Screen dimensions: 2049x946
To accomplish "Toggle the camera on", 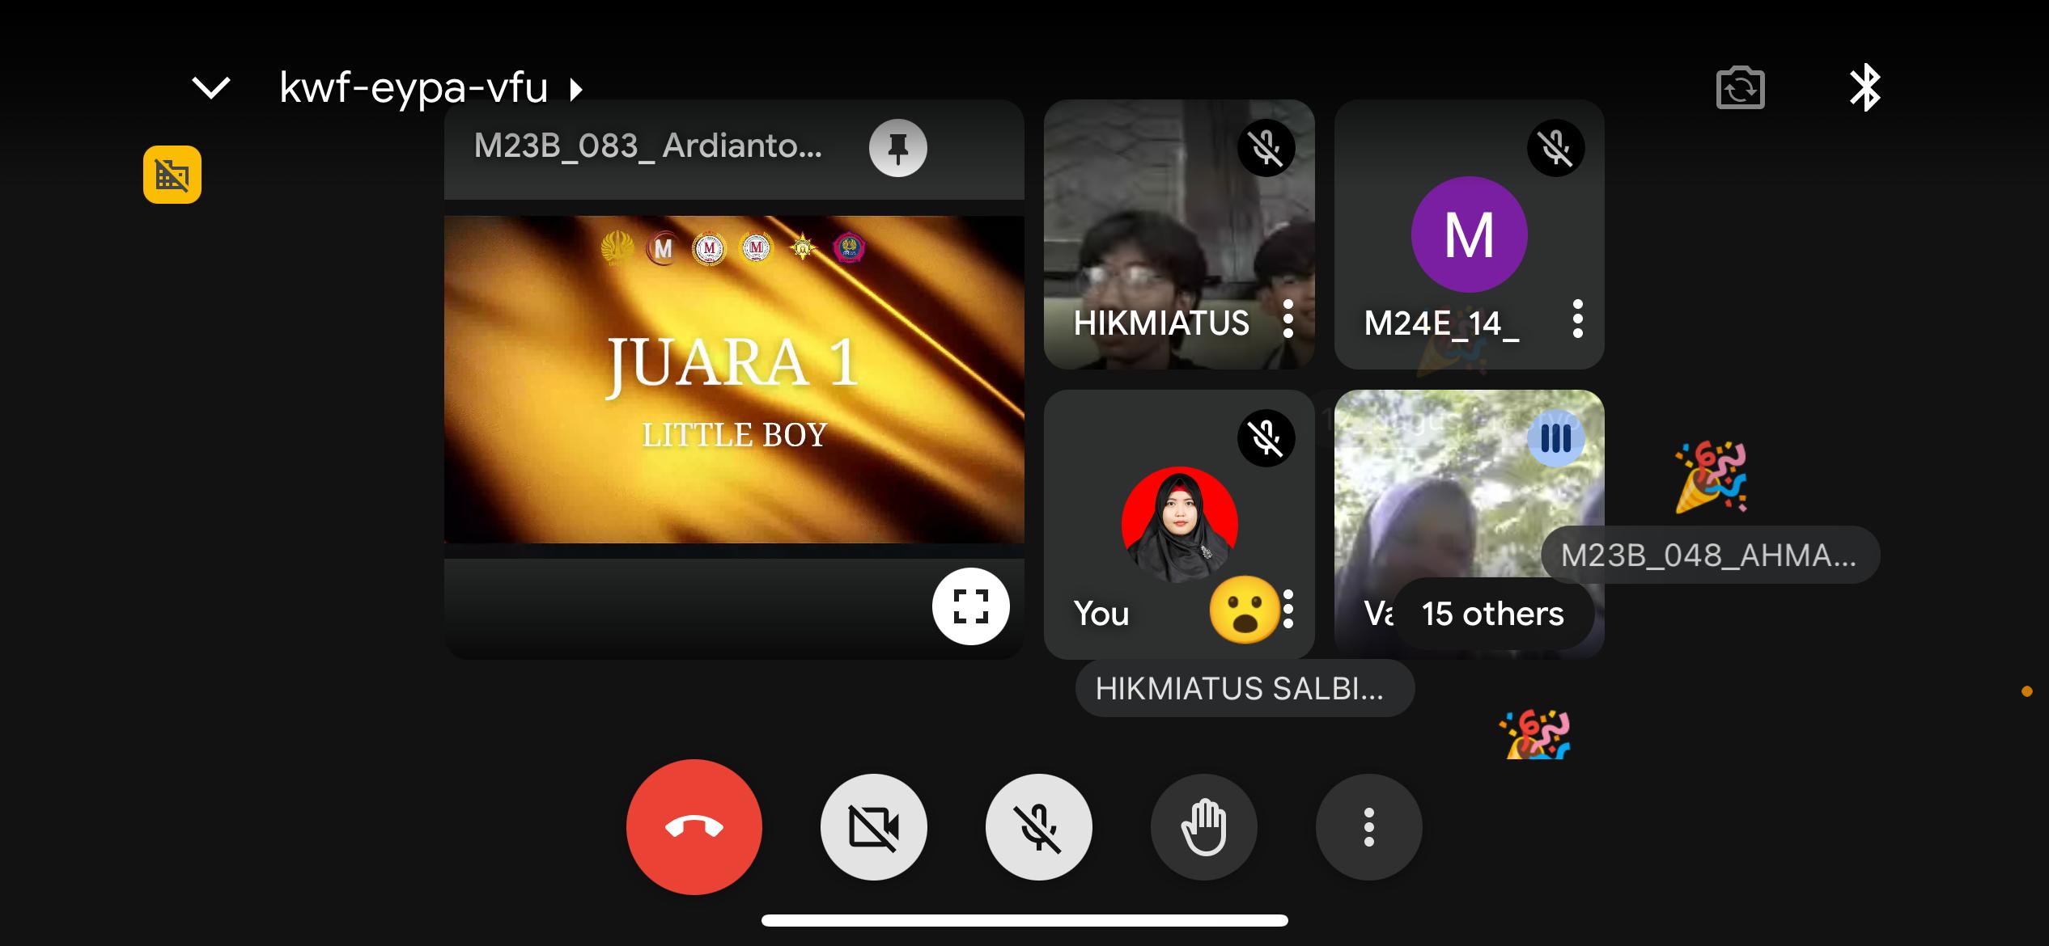I will (x=873, y=826).
